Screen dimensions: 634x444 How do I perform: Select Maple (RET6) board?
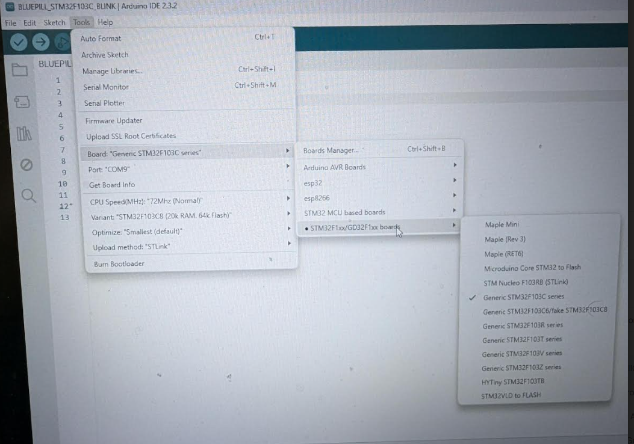[x=540, y=254]
